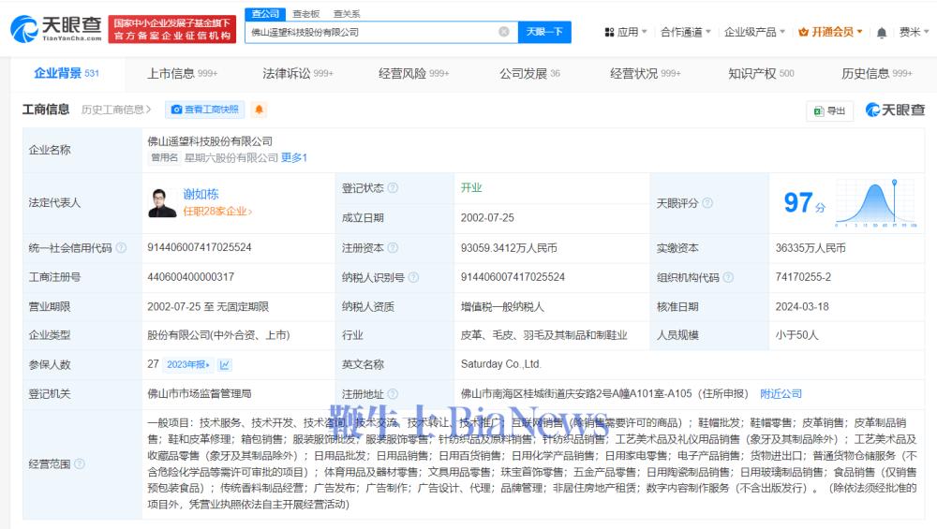Viewport: 937px width, 529px height.
Task: Click the registration number 440600400000317
Action: pyautogui.click(x=190, y=277)
